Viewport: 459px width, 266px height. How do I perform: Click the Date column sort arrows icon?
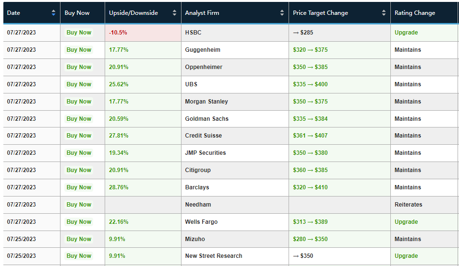pos(53,13)
